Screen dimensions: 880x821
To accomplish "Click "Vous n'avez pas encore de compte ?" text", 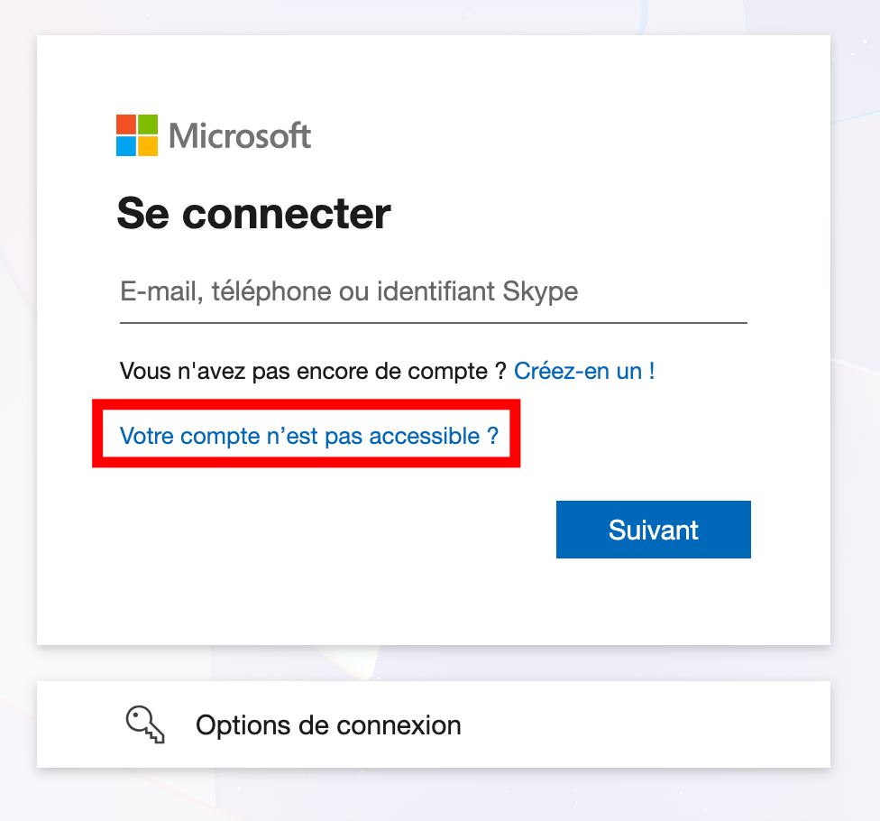I will (x=313, y=371).
